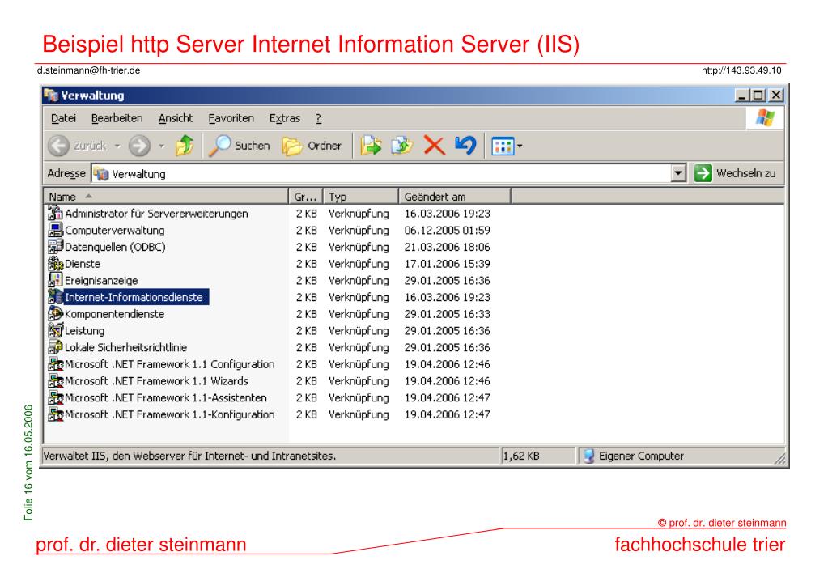Click the 1,62 KB status bar size

(x=521, y=456)
